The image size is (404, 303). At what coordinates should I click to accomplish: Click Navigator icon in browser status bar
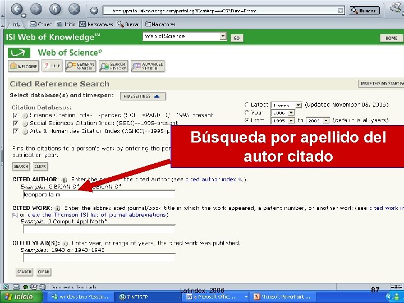[6, 287]
